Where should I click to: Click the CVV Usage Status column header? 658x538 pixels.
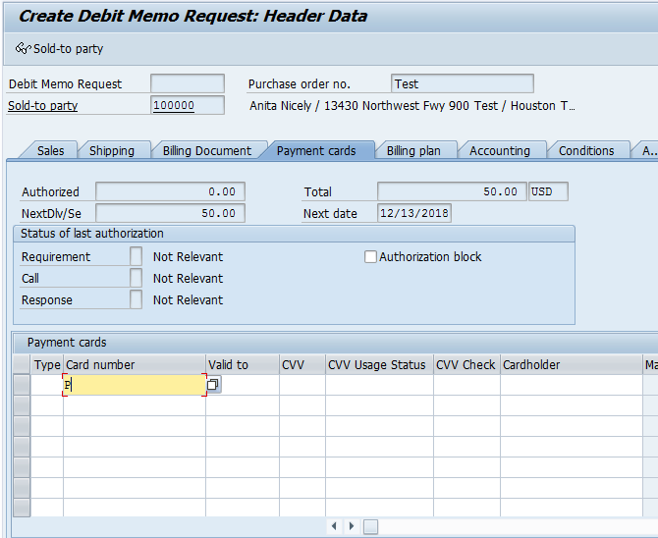(377, 364)
